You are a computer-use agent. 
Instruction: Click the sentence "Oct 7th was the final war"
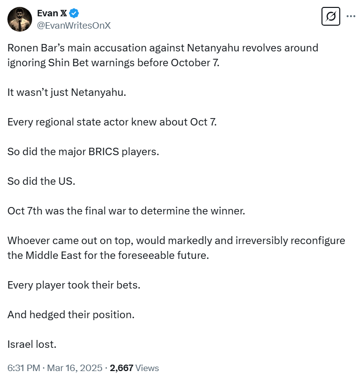tap(126, 211)
